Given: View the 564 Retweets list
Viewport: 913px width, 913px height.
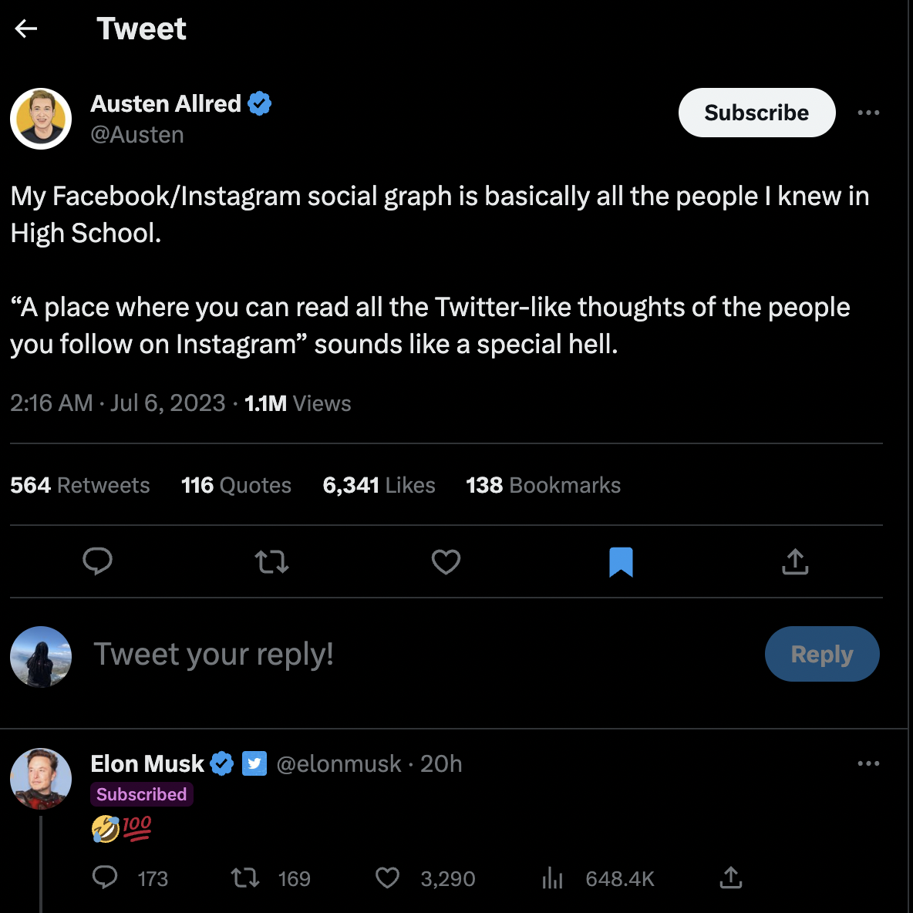Looking at the screenshot, I should pos(80,485).
